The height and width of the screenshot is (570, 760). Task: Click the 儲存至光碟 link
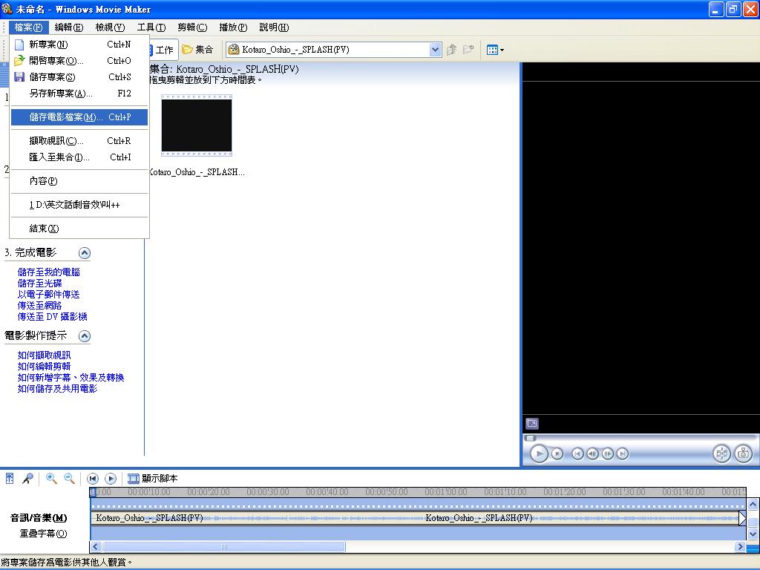40,284
